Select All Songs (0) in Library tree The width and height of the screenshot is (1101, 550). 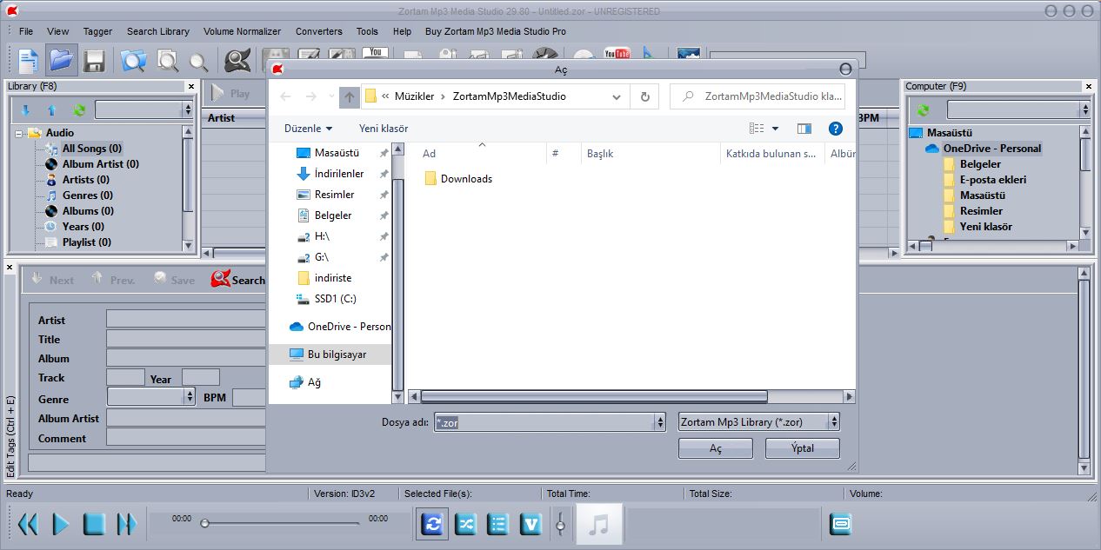coord(92,149)
